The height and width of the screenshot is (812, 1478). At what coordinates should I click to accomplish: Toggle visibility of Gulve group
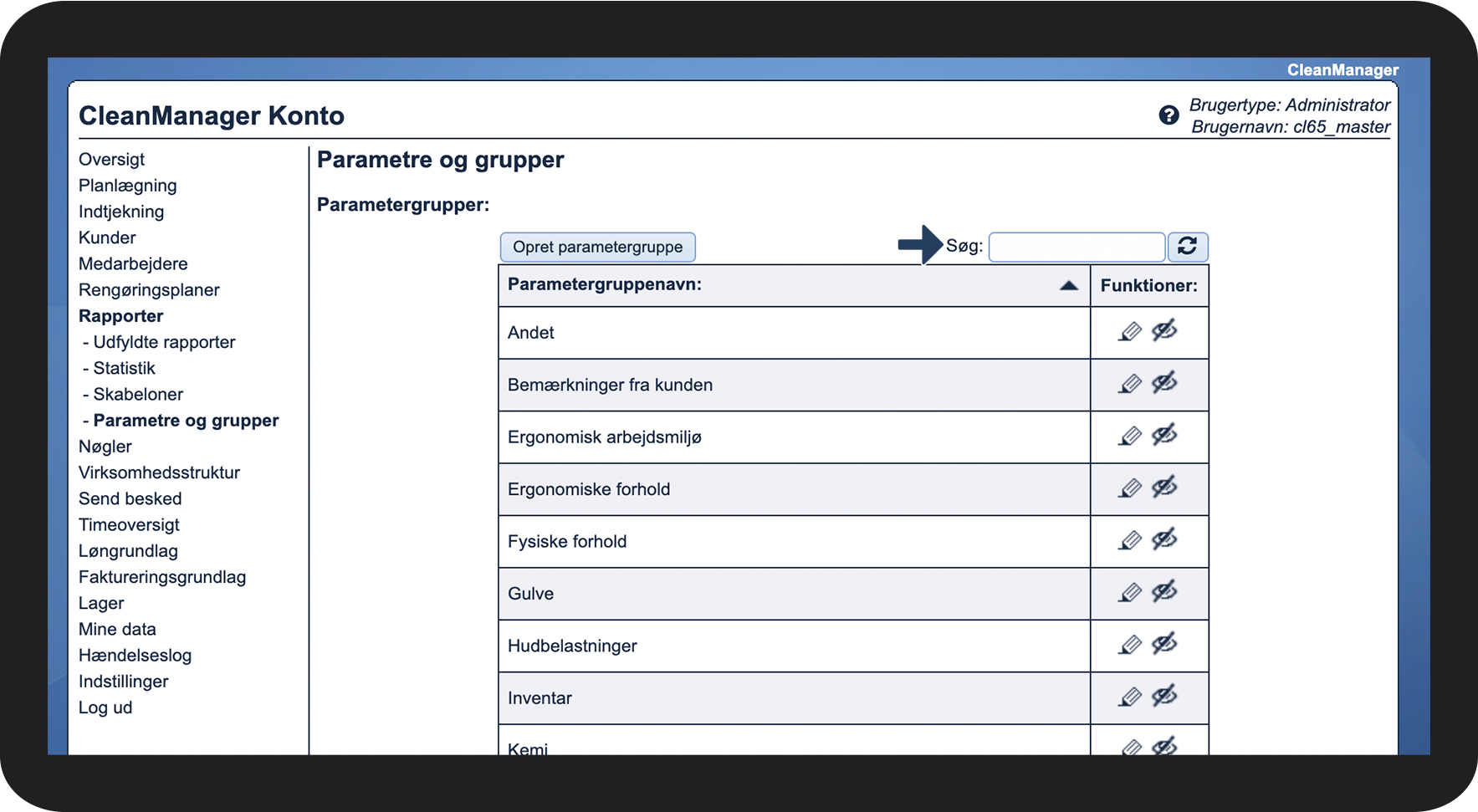tap(1164, 592)
